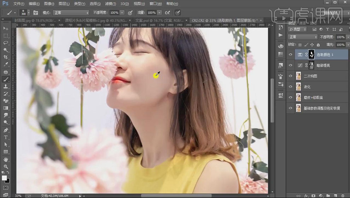Open the layer blend mode 正常 dropdown
350x198 pixels.
tap(303, 37)
